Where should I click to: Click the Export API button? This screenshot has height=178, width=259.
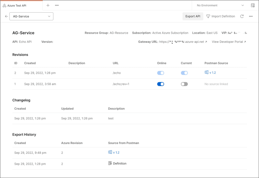coord(193,16)
